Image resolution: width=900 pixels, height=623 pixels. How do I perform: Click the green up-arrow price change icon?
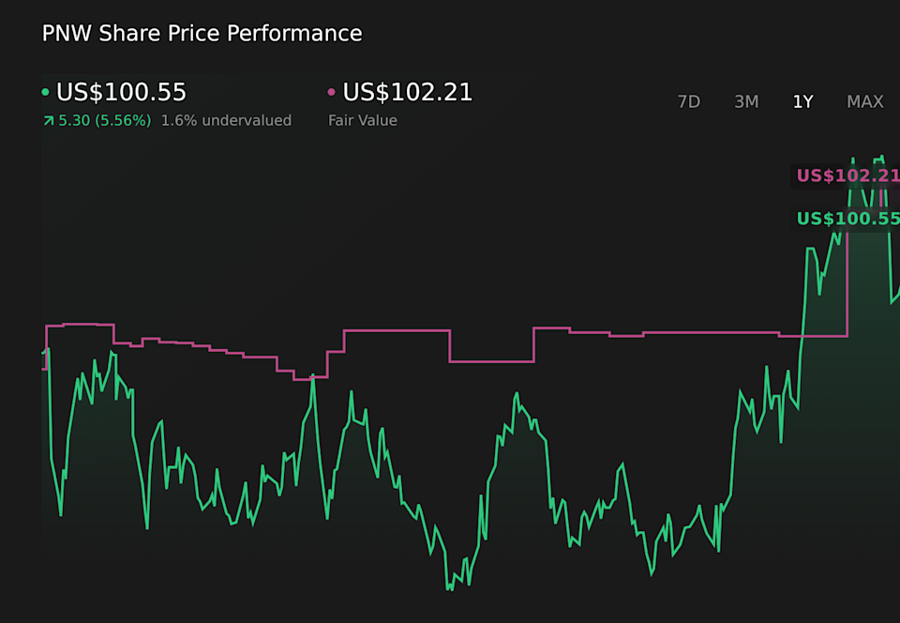(48, 121)
